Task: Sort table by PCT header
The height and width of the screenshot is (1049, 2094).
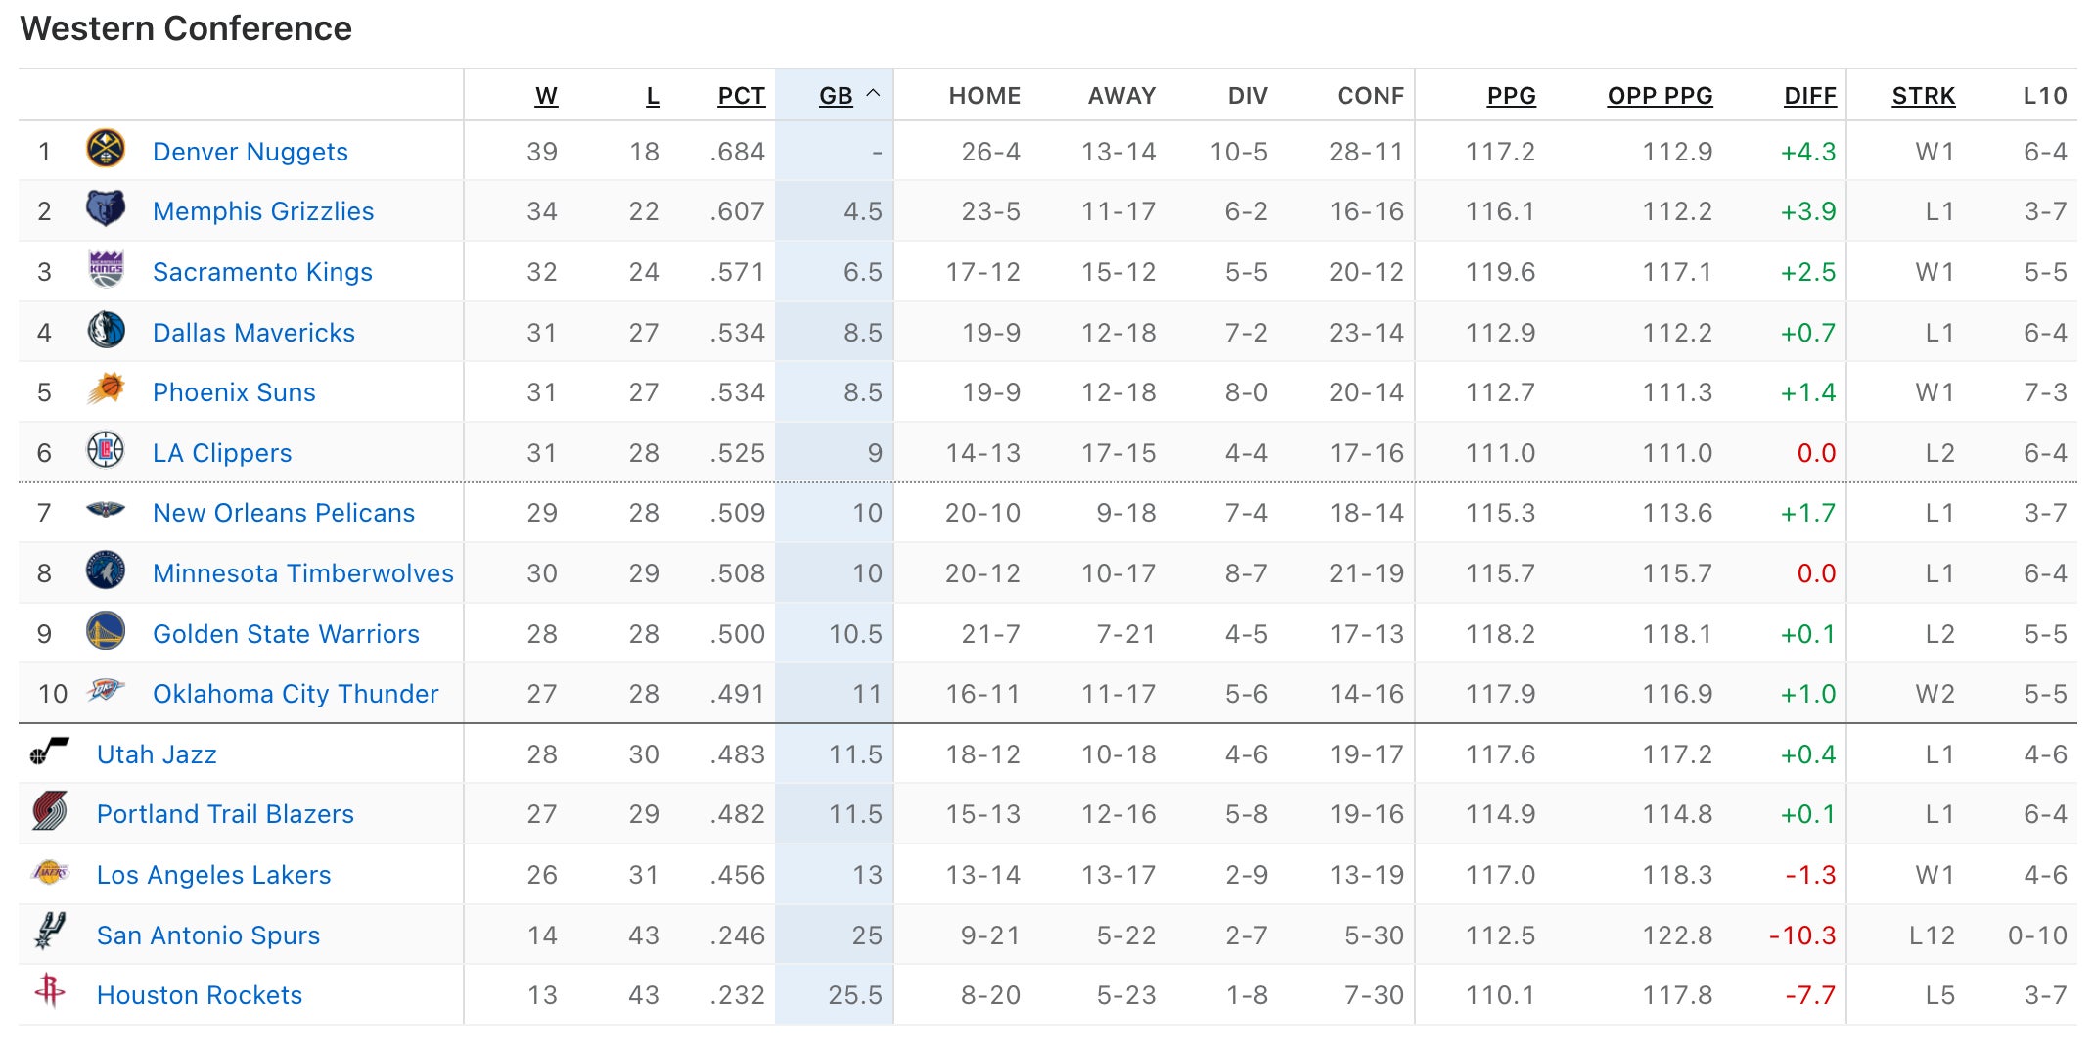Action: point(741,96)
